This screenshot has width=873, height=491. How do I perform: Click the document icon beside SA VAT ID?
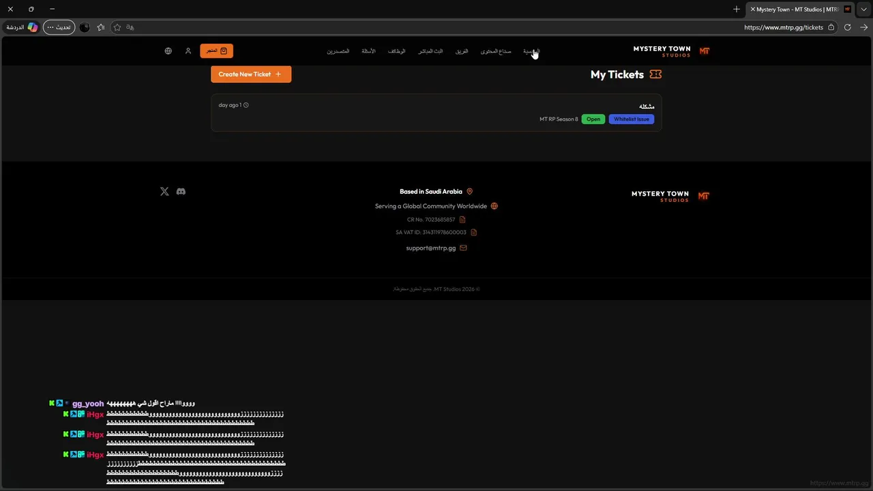tap(474, 233)
